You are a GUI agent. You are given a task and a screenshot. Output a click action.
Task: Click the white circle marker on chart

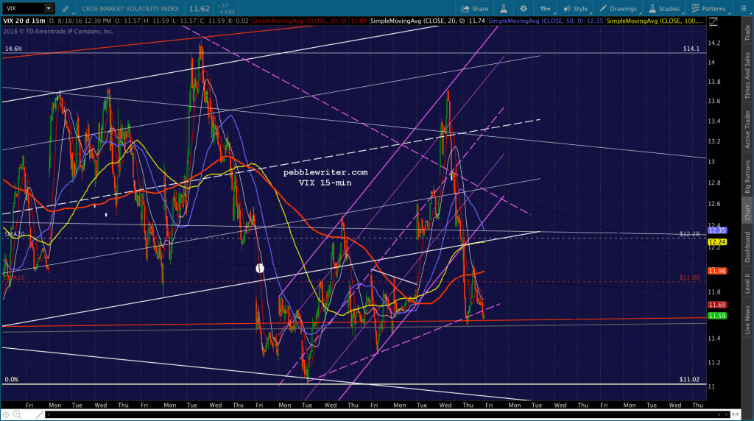click(260, 268)
